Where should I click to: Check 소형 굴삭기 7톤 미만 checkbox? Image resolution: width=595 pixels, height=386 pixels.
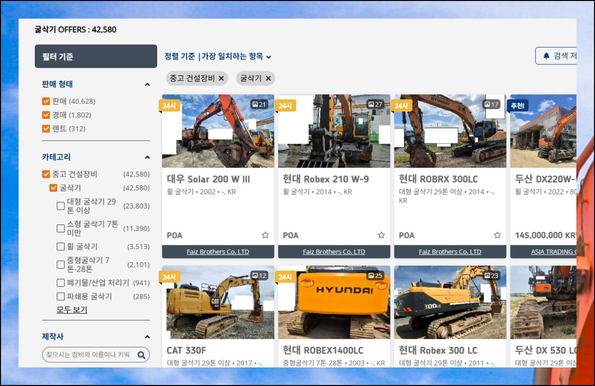click(60, 228)
